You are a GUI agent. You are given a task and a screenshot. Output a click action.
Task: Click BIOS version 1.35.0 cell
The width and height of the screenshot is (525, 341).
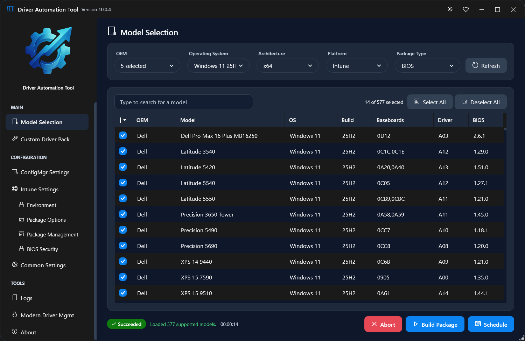click(481, 278)
